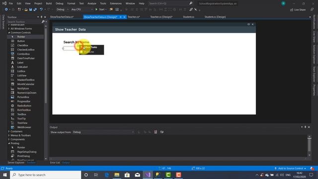Viewport: 318px width, 179px height.
Task: Click the Save All toolbar icon
Action: coord(35,9)
